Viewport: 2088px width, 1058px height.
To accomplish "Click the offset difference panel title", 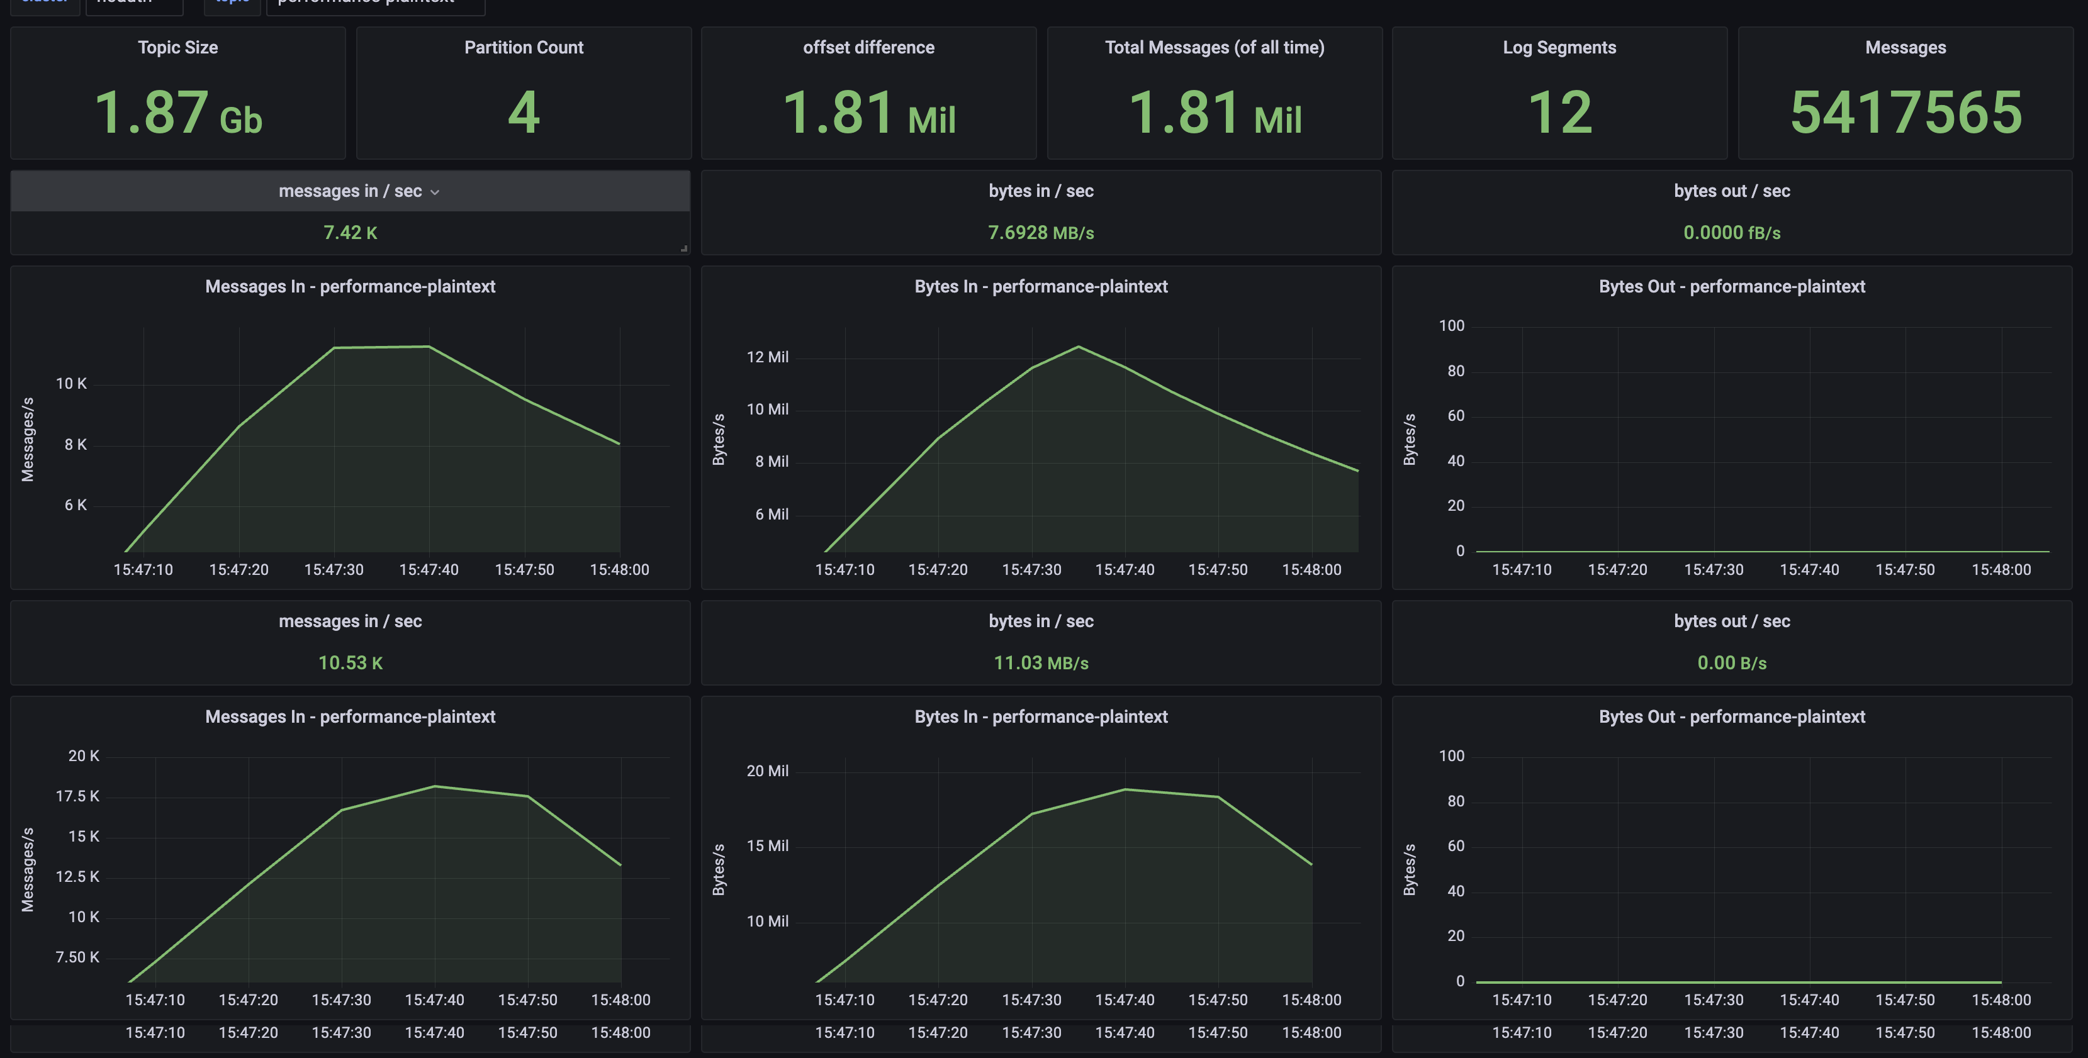I will tap(868, 48).
